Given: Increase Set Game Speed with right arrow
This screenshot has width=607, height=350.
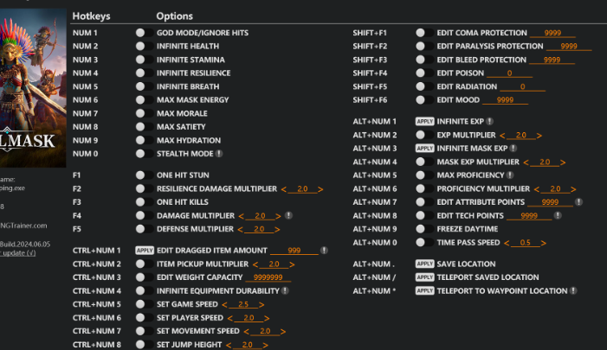Looking at the screenshot, I should click(260, 305).
